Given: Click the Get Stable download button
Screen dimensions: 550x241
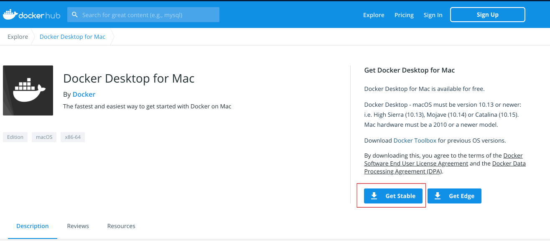Looking at the screenshot, I should (x=393, y=196).
